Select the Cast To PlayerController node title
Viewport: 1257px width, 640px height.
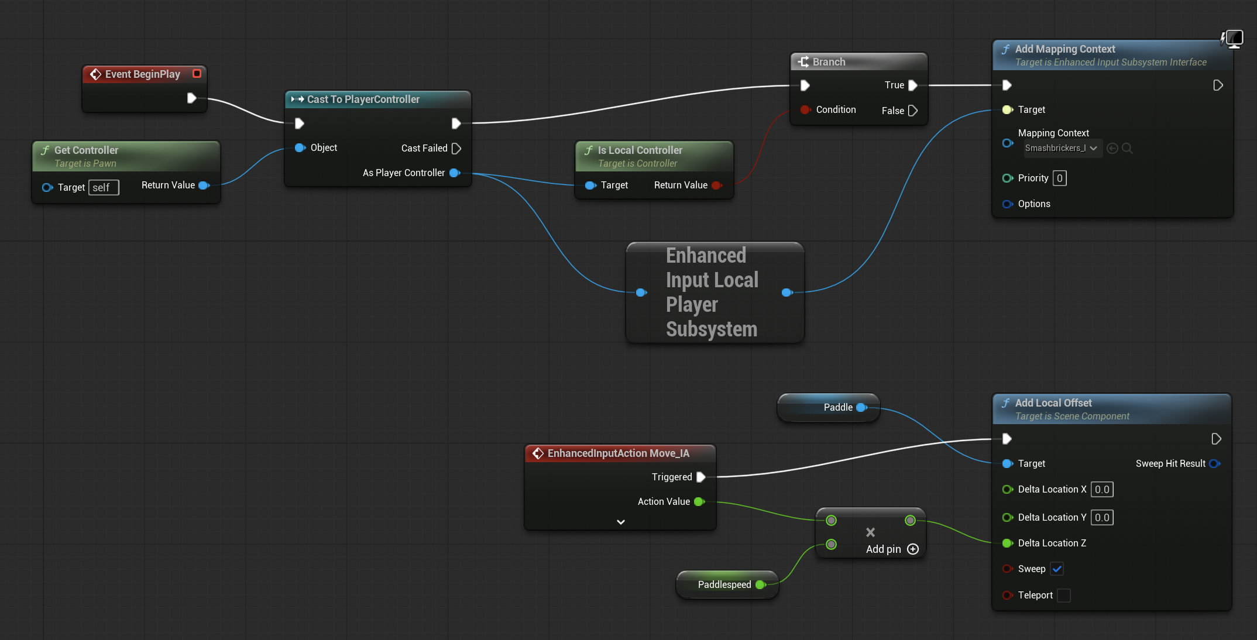tap(363, 99)
